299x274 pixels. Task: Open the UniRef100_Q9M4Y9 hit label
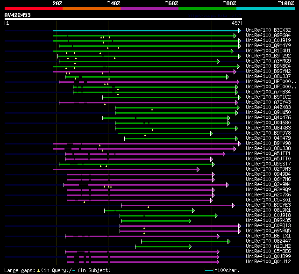click(x=268, y=45)
